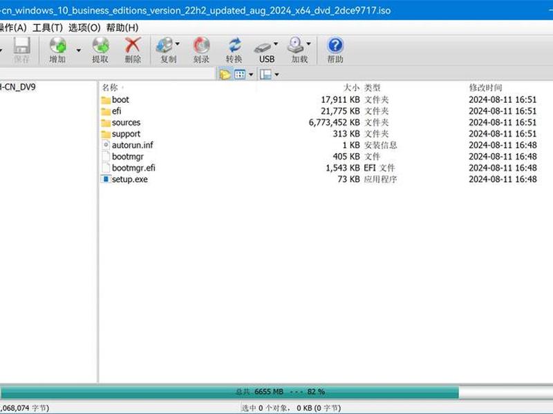Click the ISO filename in title bar
This screenshot has height=414, width=553.
196,10
